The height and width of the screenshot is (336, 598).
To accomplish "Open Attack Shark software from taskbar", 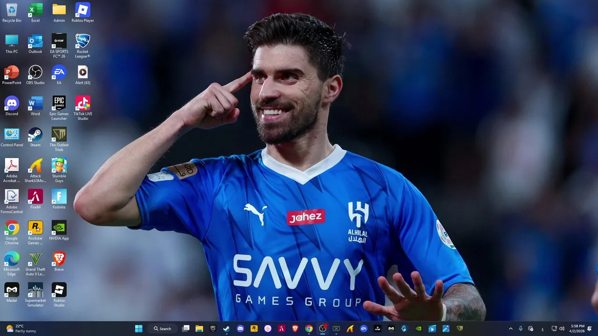I will (350, 329).
